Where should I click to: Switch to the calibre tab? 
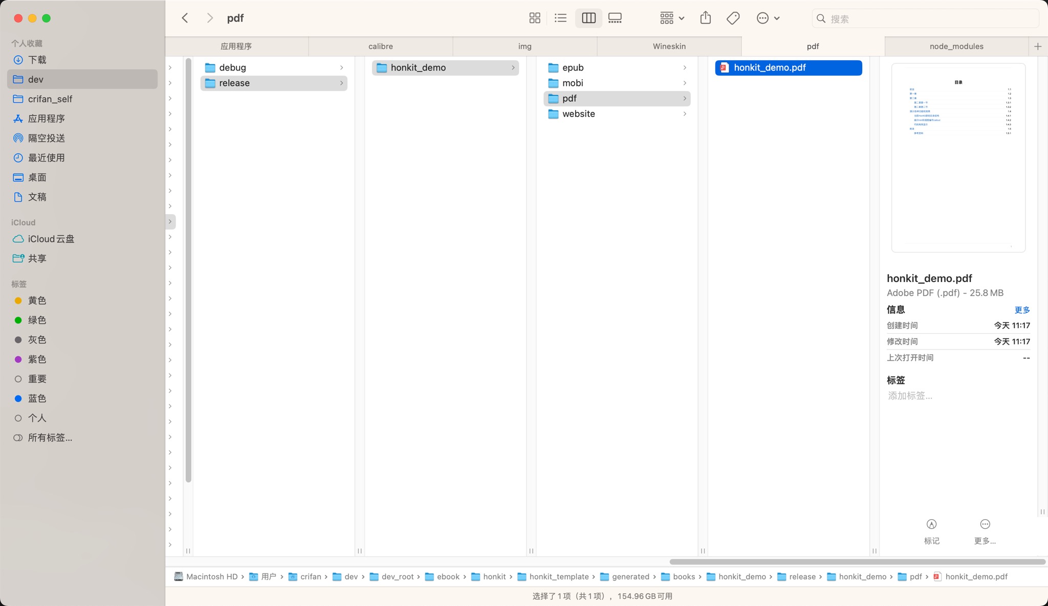click(x=381, y=46)
